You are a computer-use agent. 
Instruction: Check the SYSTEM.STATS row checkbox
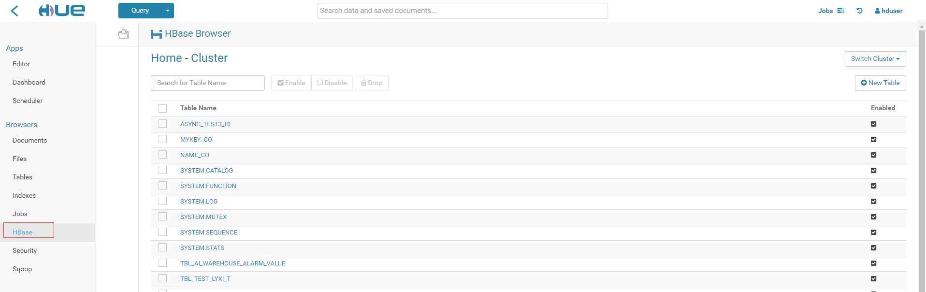[x=162, y=248]
